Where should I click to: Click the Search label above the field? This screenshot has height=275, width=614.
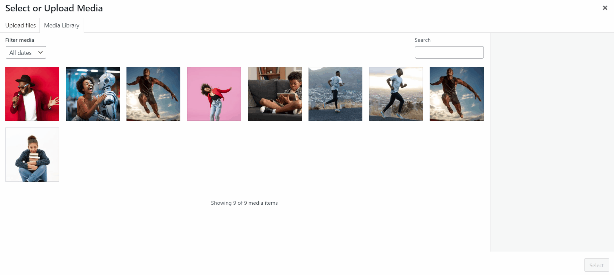(x=422, y=40)
